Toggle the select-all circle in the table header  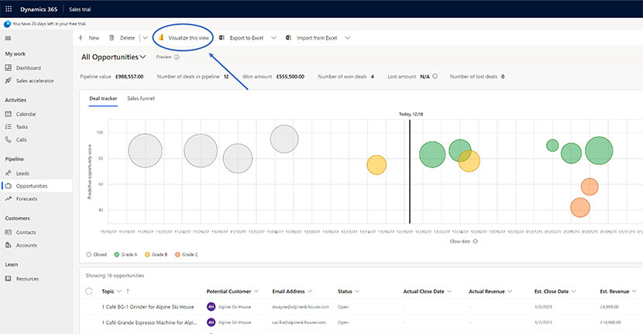coord(89,291)
